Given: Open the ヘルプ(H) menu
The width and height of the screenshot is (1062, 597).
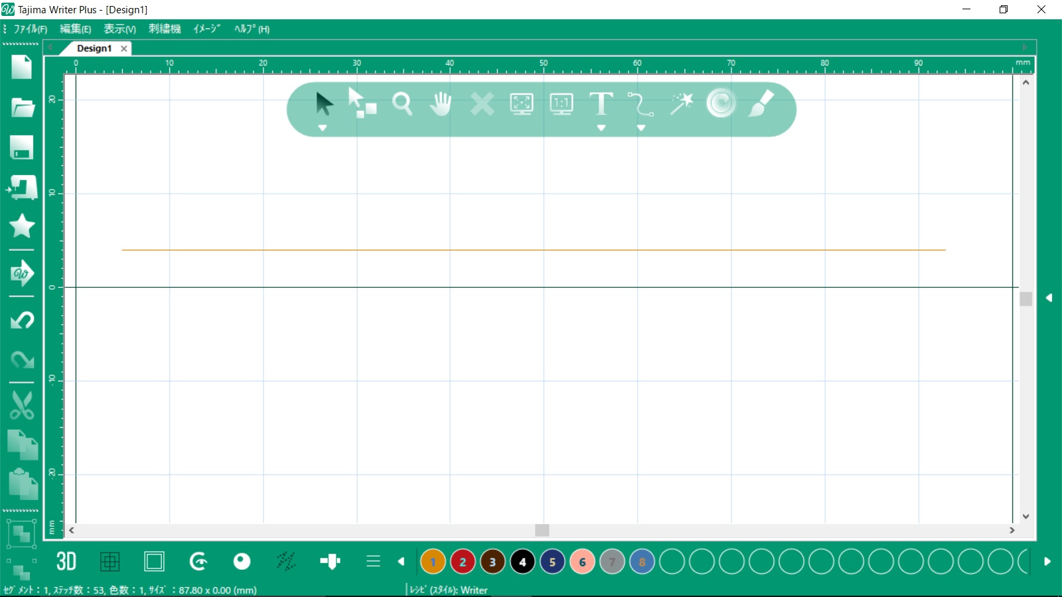Looking at the screenshot, I should 252,29.
